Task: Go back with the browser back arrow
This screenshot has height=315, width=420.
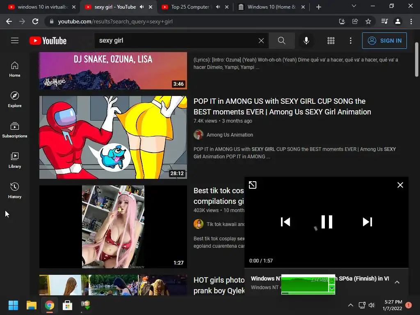Action: 9,21
